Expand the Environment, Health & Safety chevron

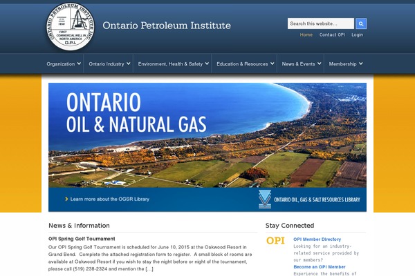pyautogui.click(x=207, y=63)
